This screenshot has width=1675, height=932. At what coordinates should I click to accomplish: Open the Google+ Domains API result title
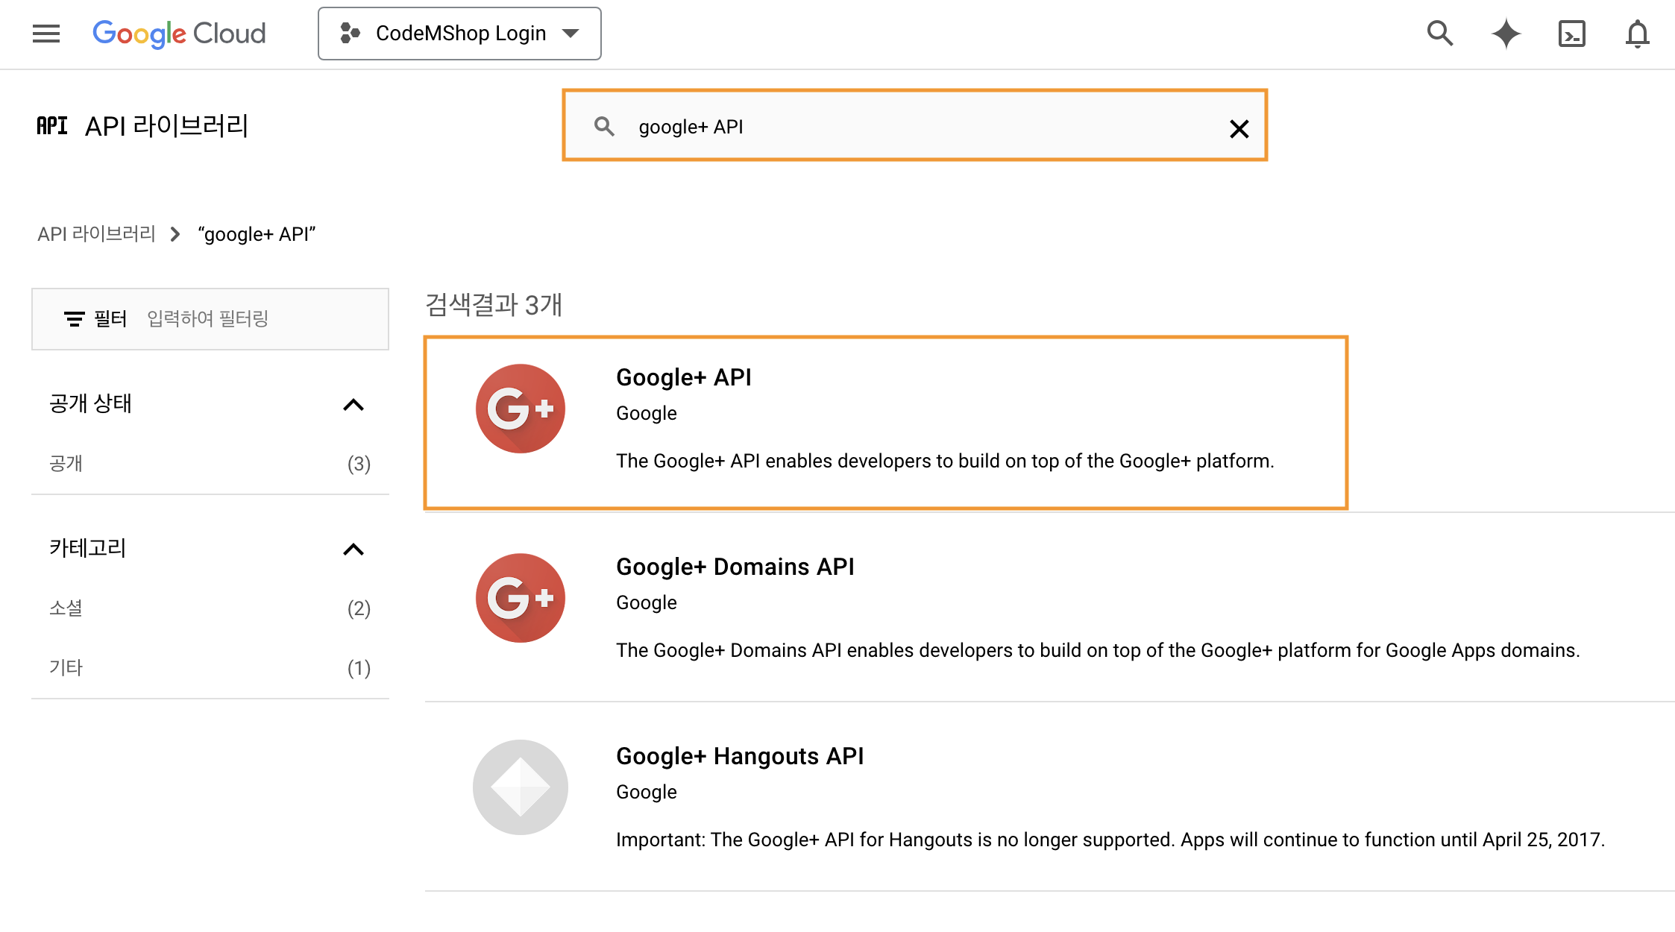(x=735, y=567)
